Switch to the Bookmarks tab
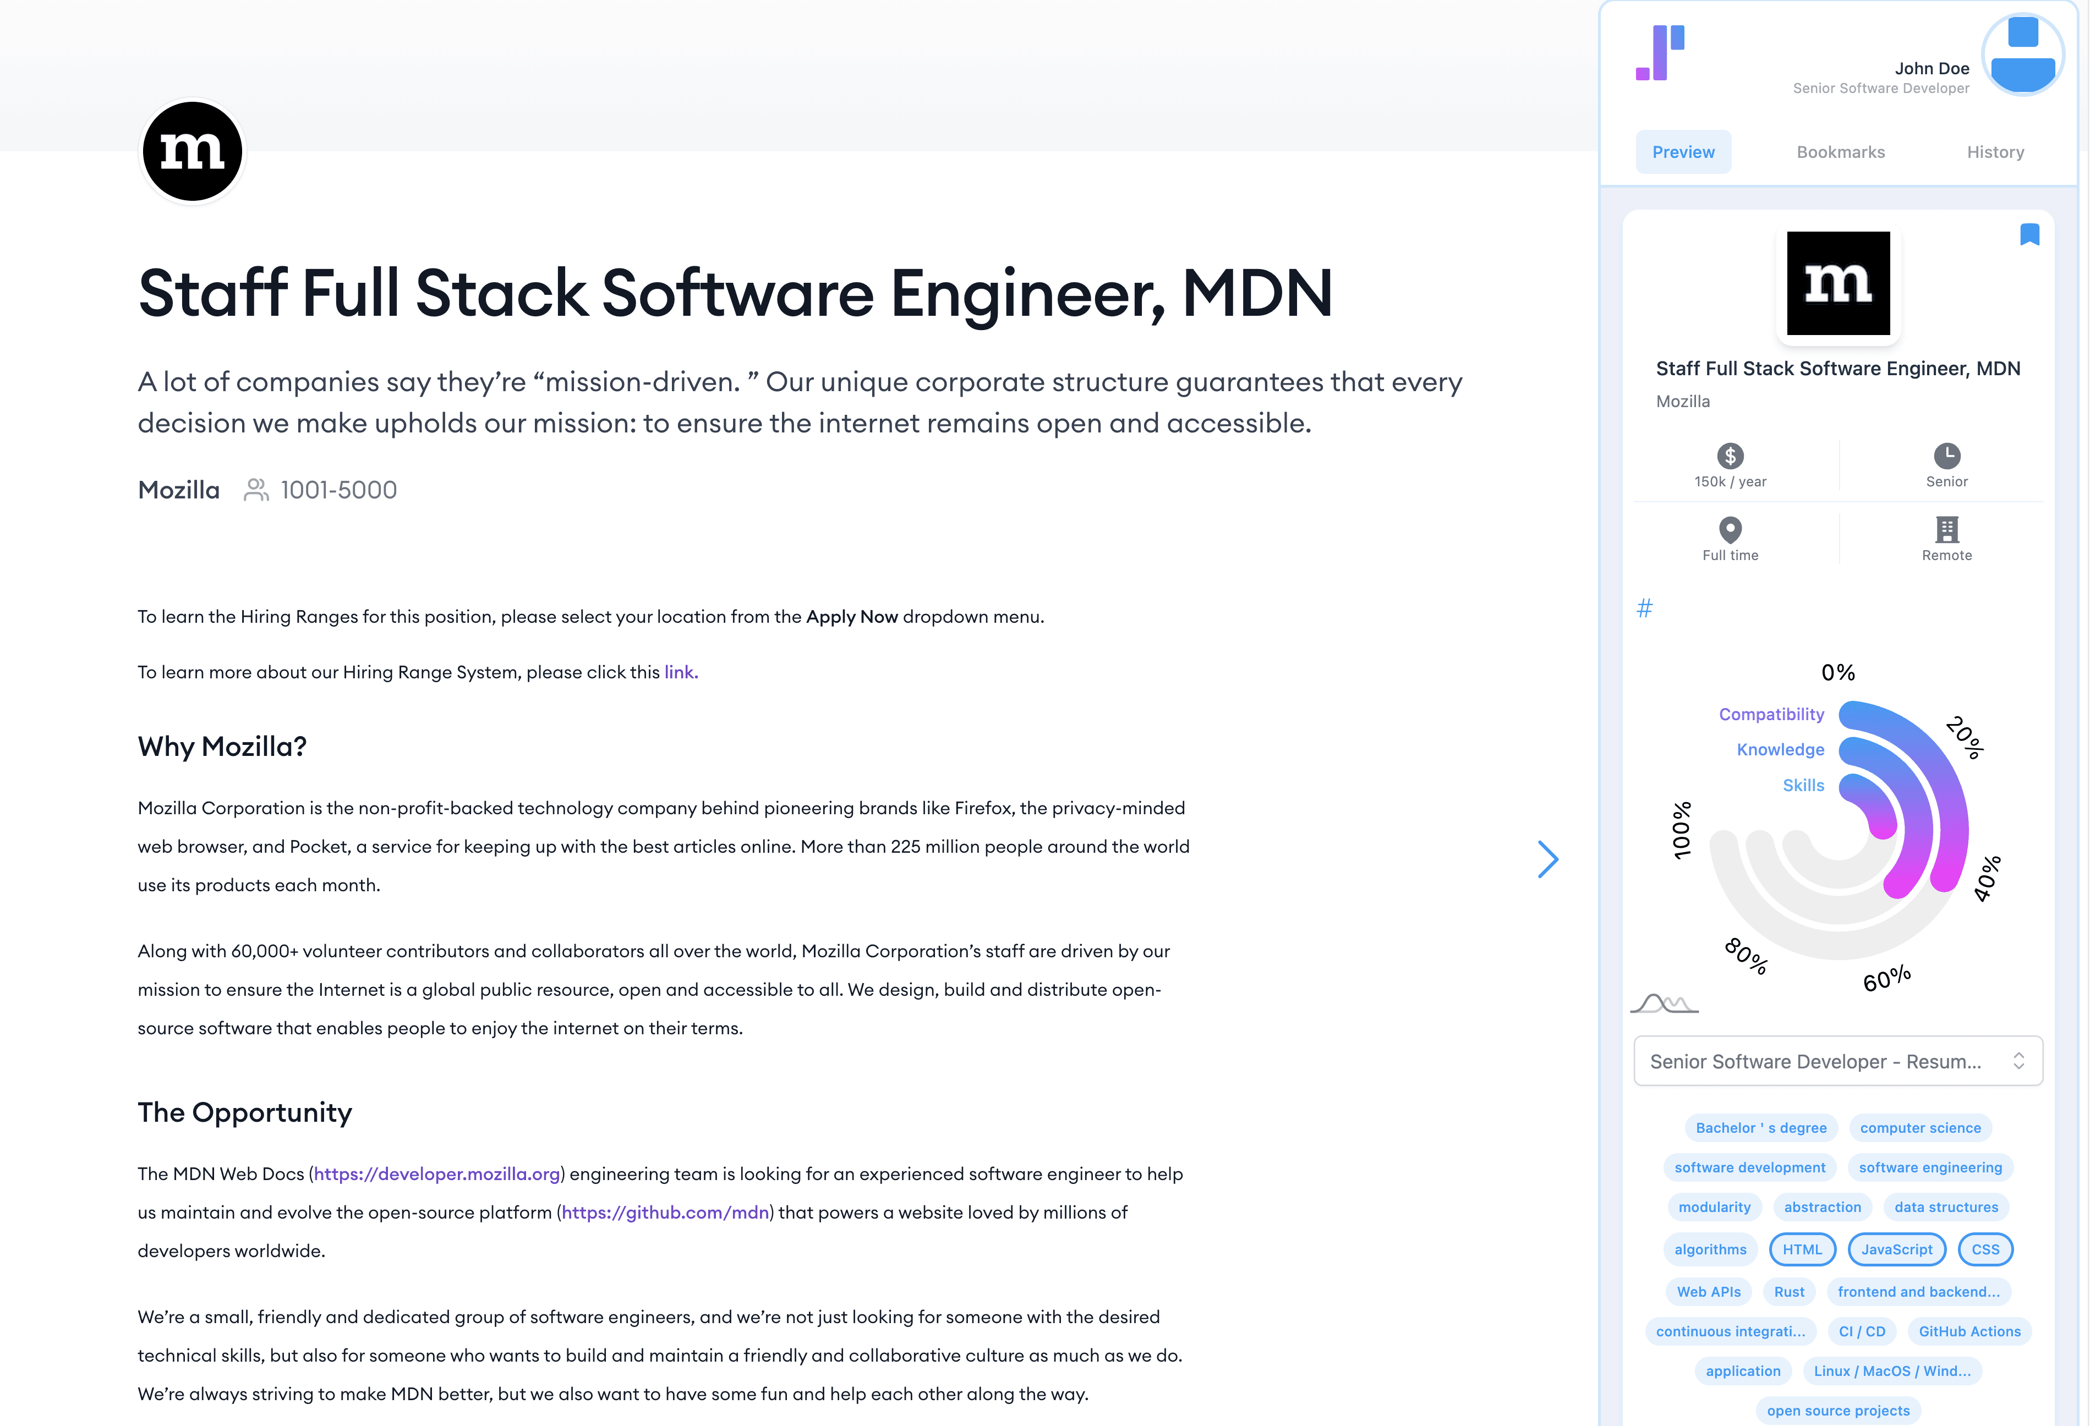This screenshot has width=2090, height=1426. point(1841,152)
